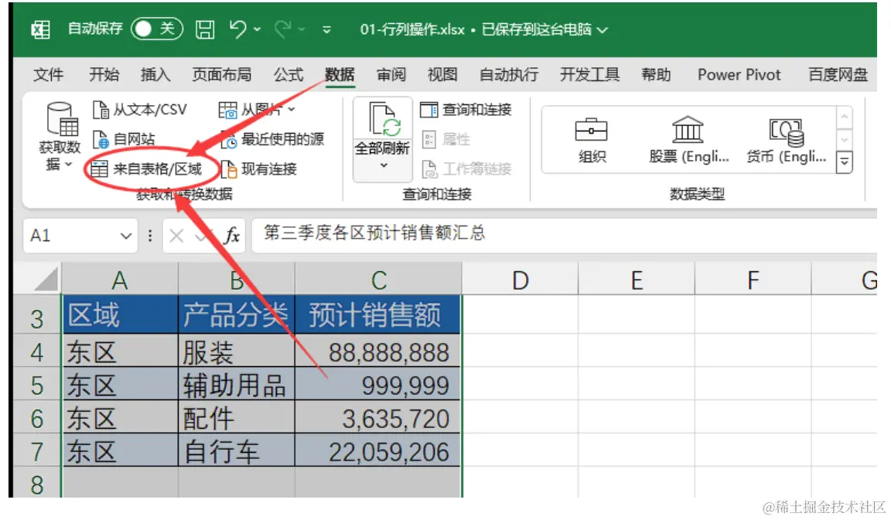
Task: Click the cell with value 3,635,720
Action: point(377,417)
